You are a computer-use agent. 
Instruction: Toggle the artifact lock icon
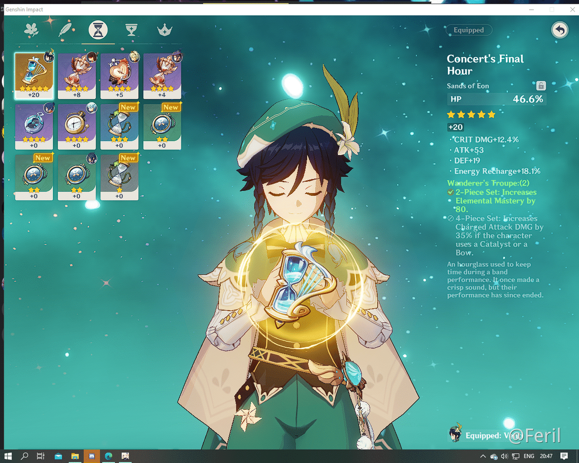pos(541,86)
